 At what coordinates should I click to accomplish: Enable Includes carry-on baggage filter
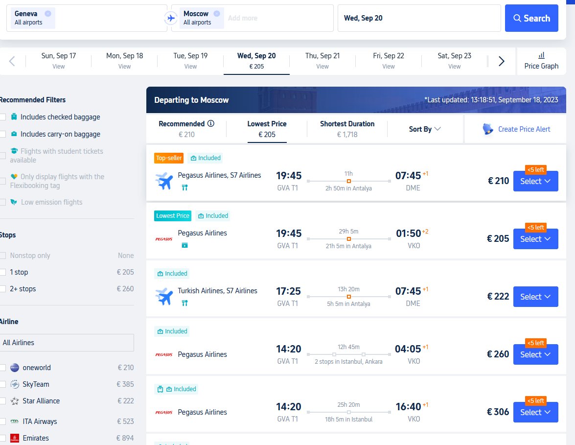click(2, 134)
